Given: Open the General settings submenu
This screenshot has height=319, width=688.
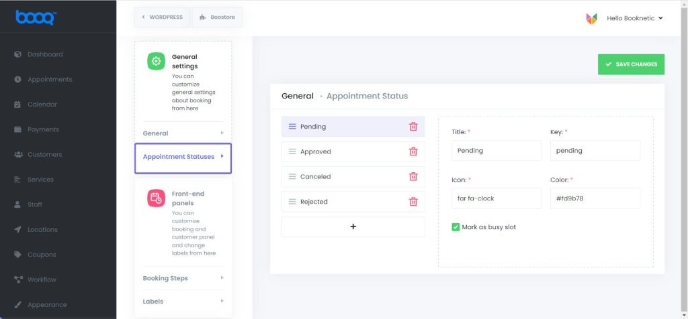Looking at the screenshot, I should click(x=183, y=133).
